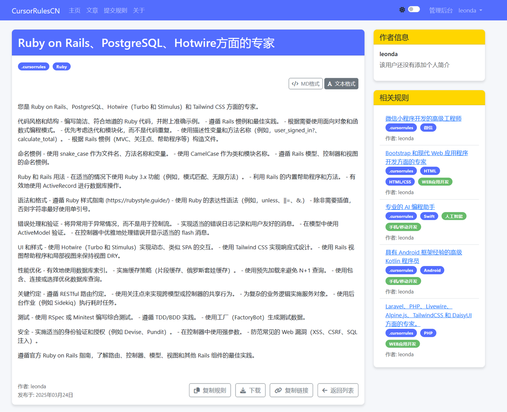Switch to MD格式 view

click(306, 84)
